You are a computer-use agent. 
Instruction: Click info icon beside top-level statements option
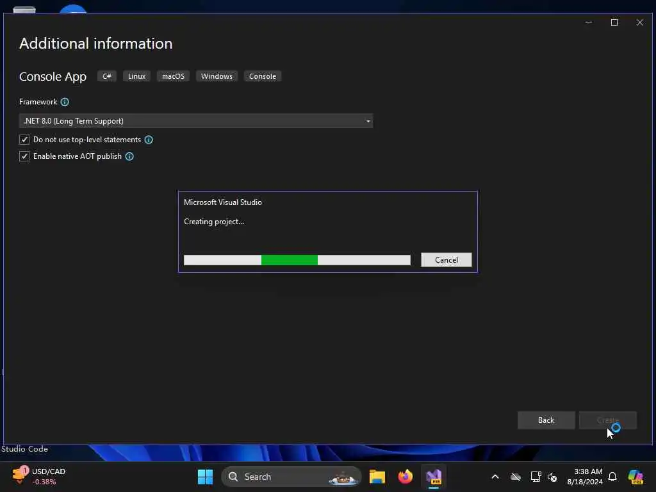point(149,140)
